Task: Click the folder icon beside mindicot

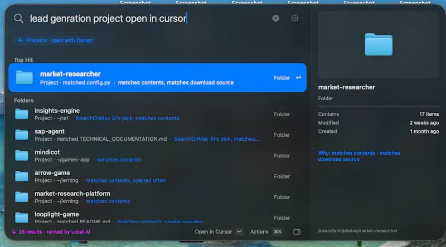Action: coord(22,156)
